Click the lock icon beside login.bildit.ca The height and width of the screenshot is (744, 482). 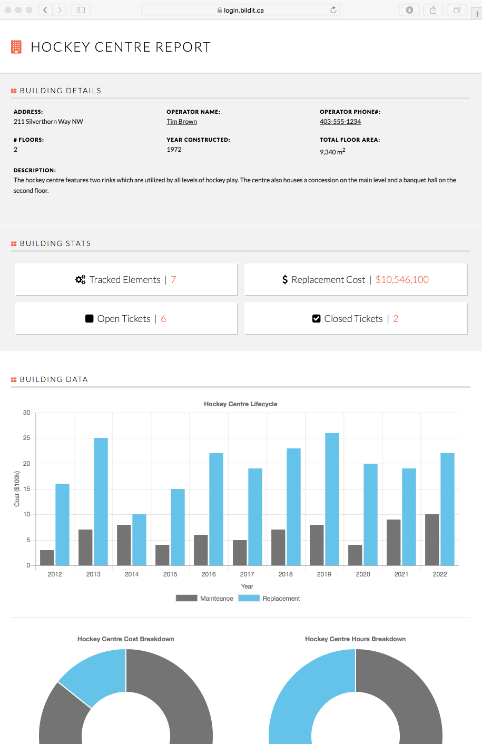click(x=220, y=10)
